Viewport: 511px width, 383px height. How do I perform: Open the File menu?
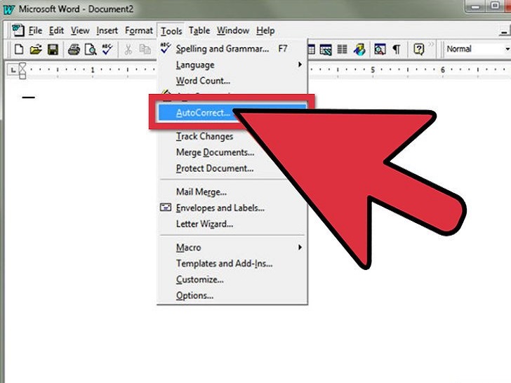35,31
